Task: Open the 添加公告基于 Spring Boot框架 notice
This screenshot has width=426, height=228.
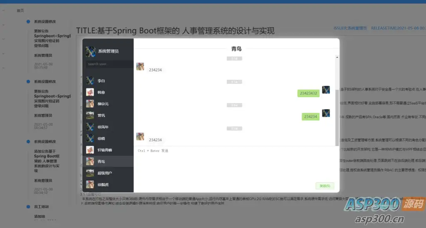Action: 47,161
